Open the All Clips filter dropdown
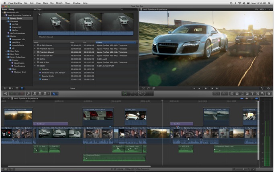Viewport: 274px width, 172px height. (39, 9)
